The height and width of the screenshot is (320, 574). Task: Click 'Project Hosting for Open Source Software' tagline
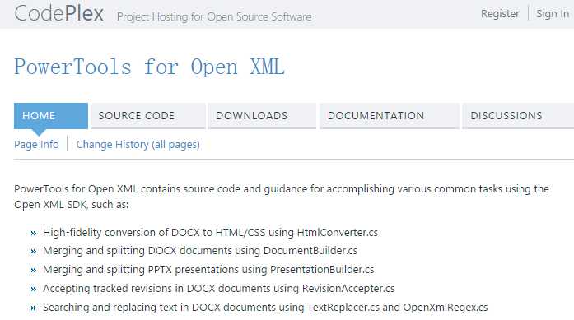[214, 16]
